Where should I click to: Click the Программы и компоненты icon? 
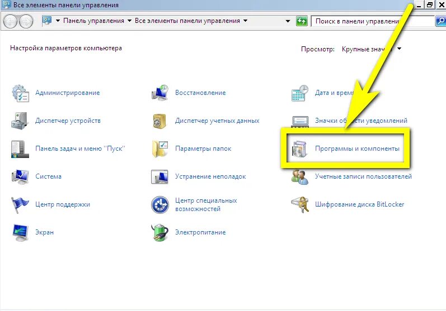[300, 149]
